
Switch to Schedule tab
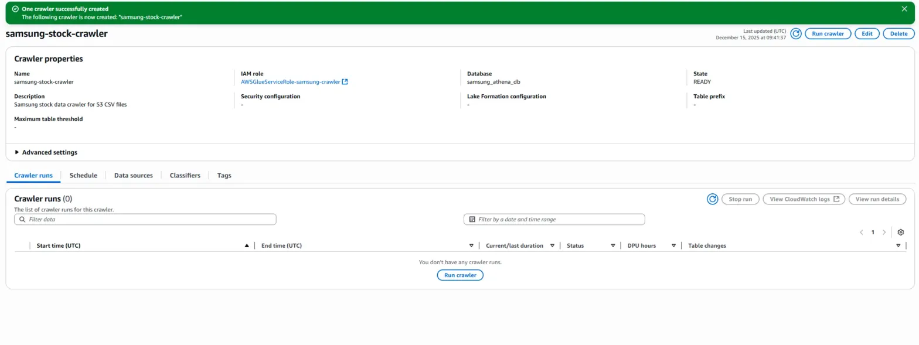pyautogui.click(x=83, y=175)
